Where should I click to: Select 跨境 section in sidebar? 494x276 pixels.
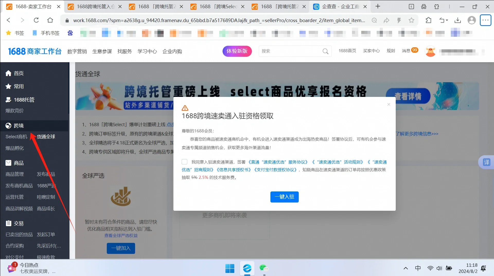[15, 125]
